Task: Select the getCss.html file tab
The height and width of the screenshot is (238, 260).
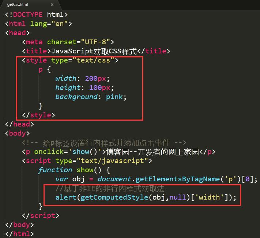Action: tap(18, 4)
